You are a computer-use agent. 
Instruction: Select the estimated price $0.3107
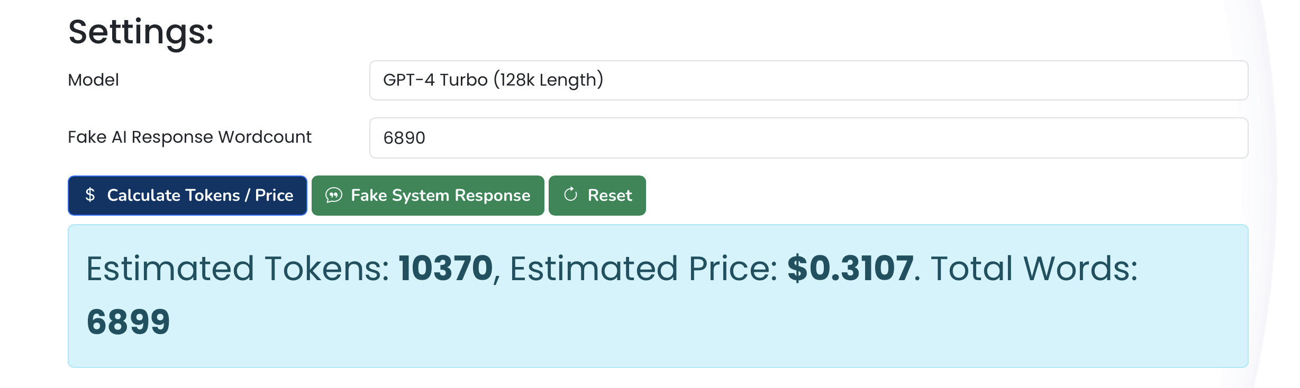850,268
